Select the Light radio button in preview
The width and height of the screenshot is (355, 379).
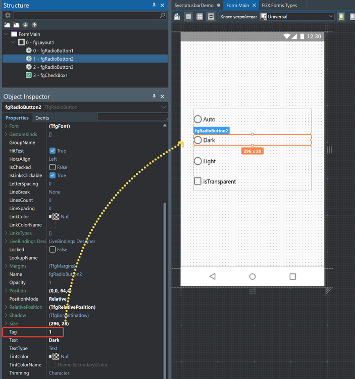(x=198, y=161)
